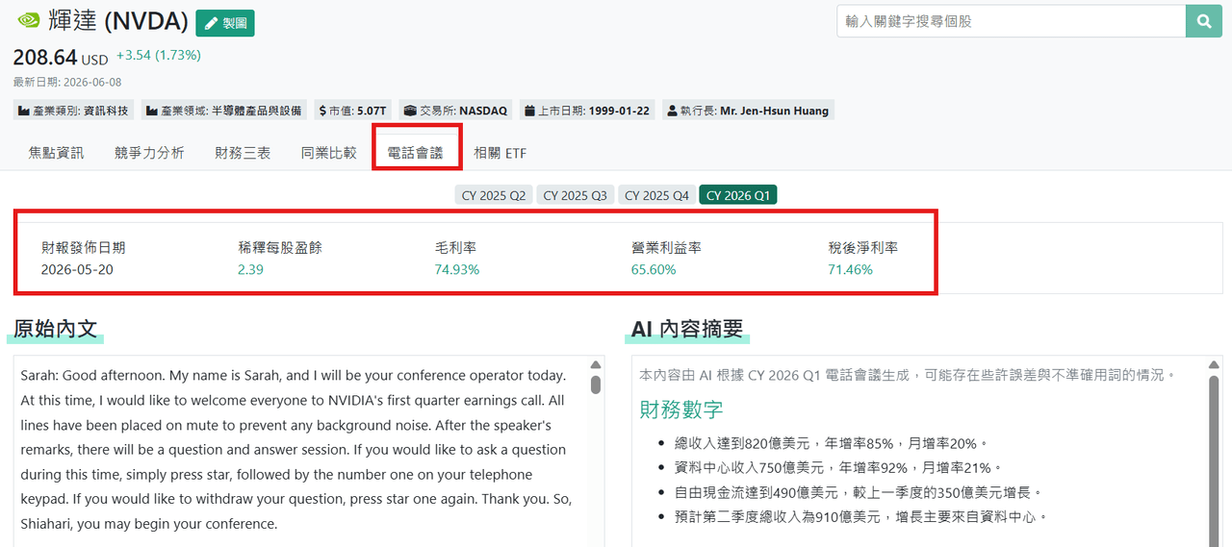Click the AI summary scrollbar thumb
Image resolution: width=1232 pixels, height=547 pixels.
point(1214,460)
